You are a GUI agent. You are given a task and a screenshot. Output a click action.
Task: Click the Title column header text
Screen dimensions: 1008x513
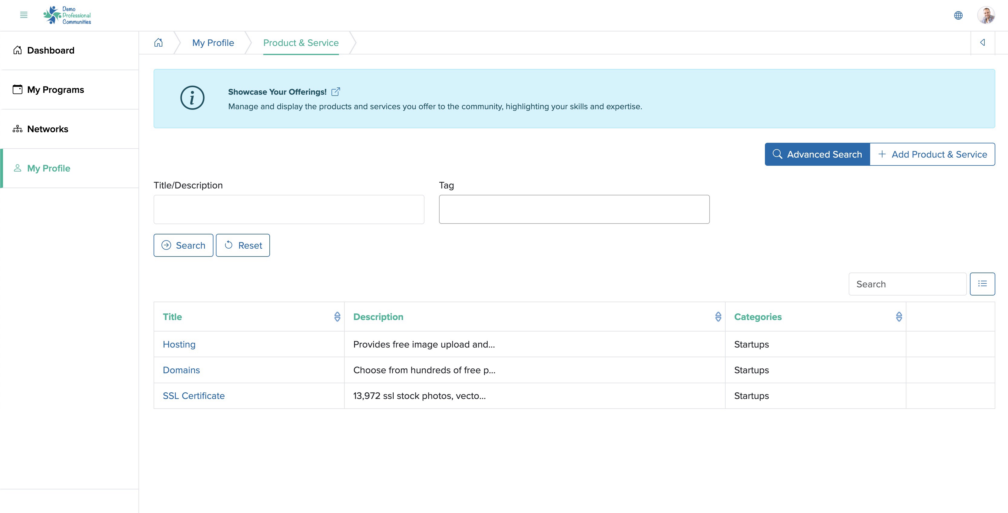tap(172, 316)
